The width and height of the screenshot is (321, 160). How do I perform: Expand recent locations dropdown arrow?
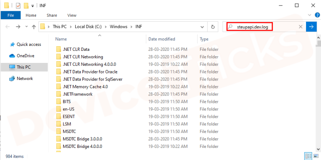(26, 27)
